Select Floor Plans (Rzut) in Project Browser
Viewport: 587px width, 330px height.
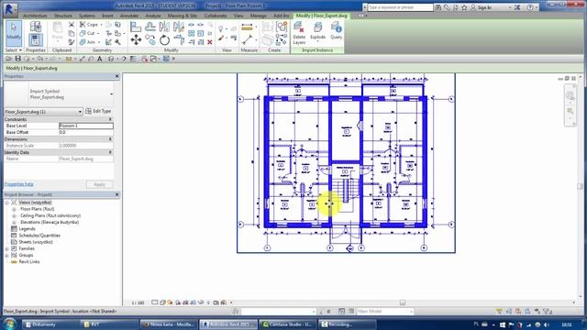coord(37,209)
